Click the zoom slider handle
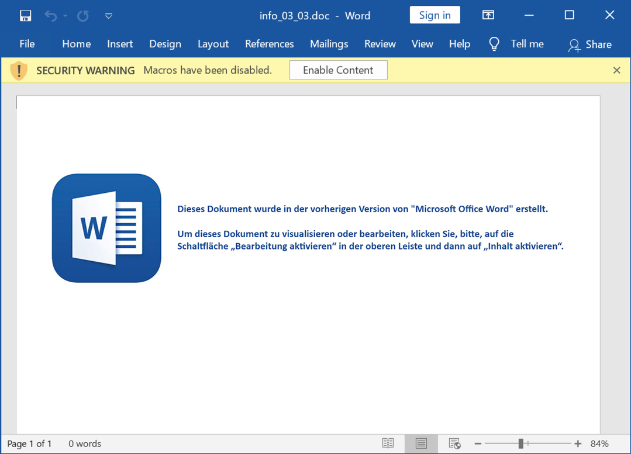Viewport: 631px width, 454px height. 520,443
